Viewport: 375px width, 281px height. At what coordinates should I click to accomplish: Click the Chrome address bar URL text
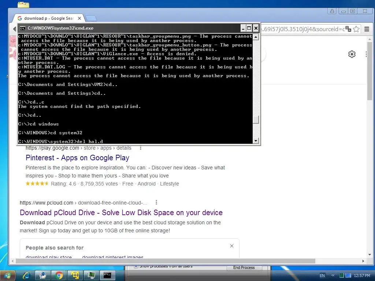[x=303, y=29]
